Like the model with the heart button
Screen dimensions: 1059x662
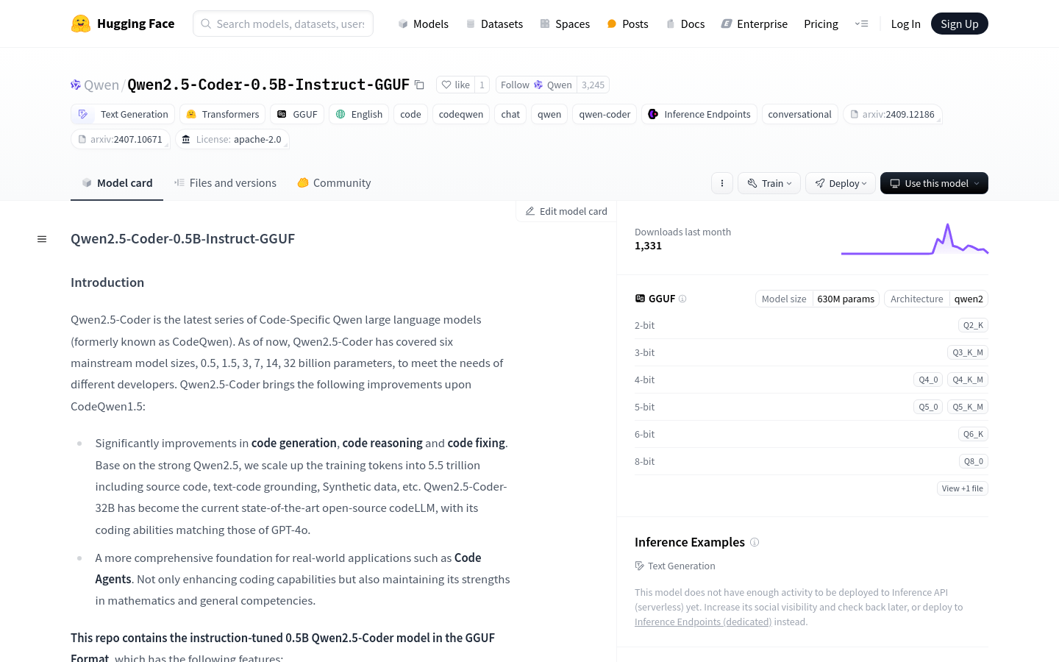tap(455, 85)
